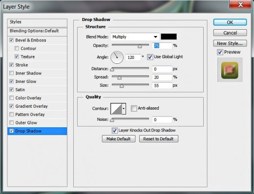Click the Spread value field

(x=162, y=77)
